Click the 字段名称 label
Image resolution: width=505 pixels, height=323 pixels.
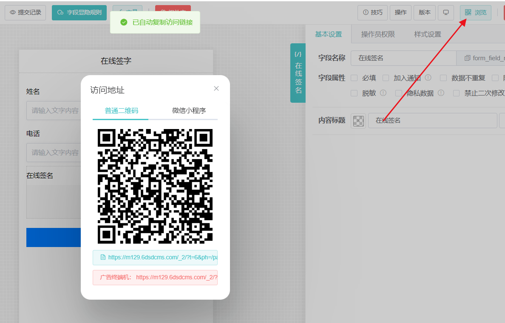click(x=332, y=58)
